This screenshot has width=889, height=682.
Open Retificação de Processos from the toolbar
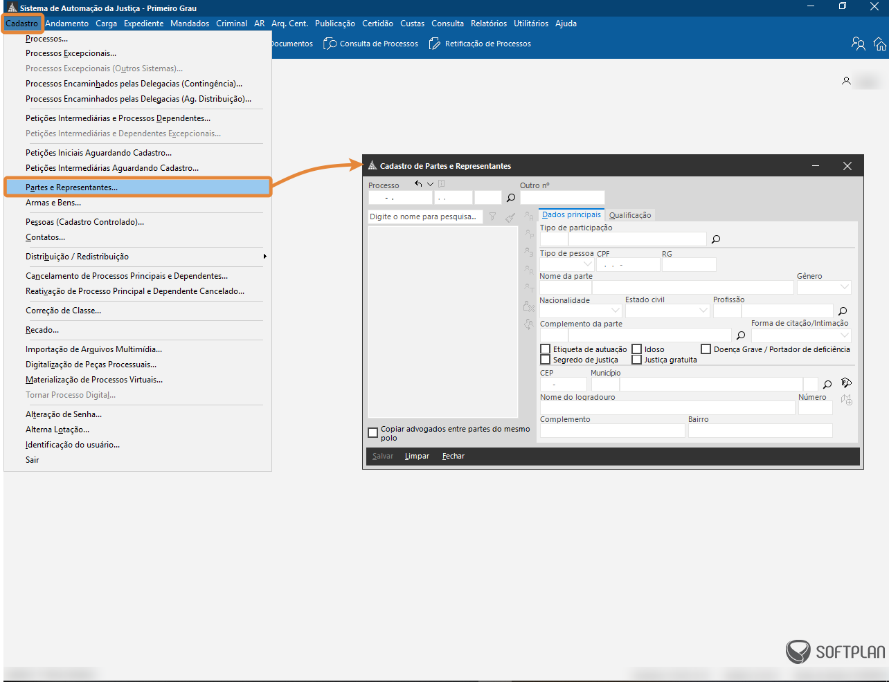pyautogui.click(x=480, y=44)
